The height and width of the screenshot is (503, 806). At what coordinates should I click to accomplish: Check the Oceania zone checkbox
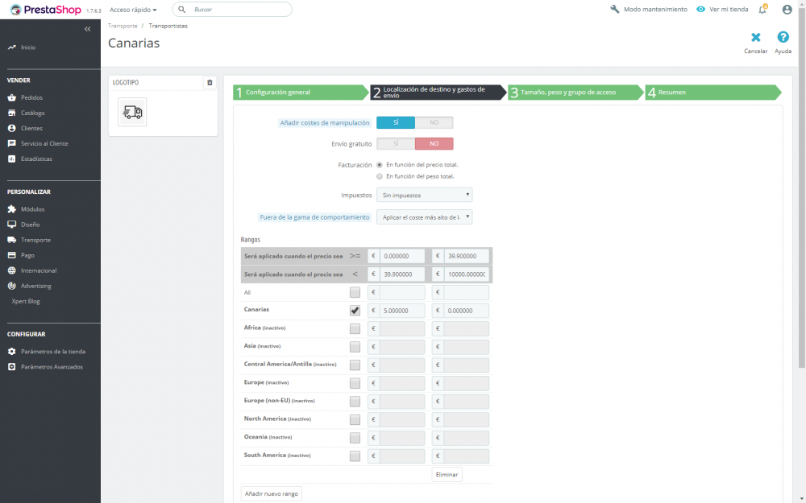point(355,438)
